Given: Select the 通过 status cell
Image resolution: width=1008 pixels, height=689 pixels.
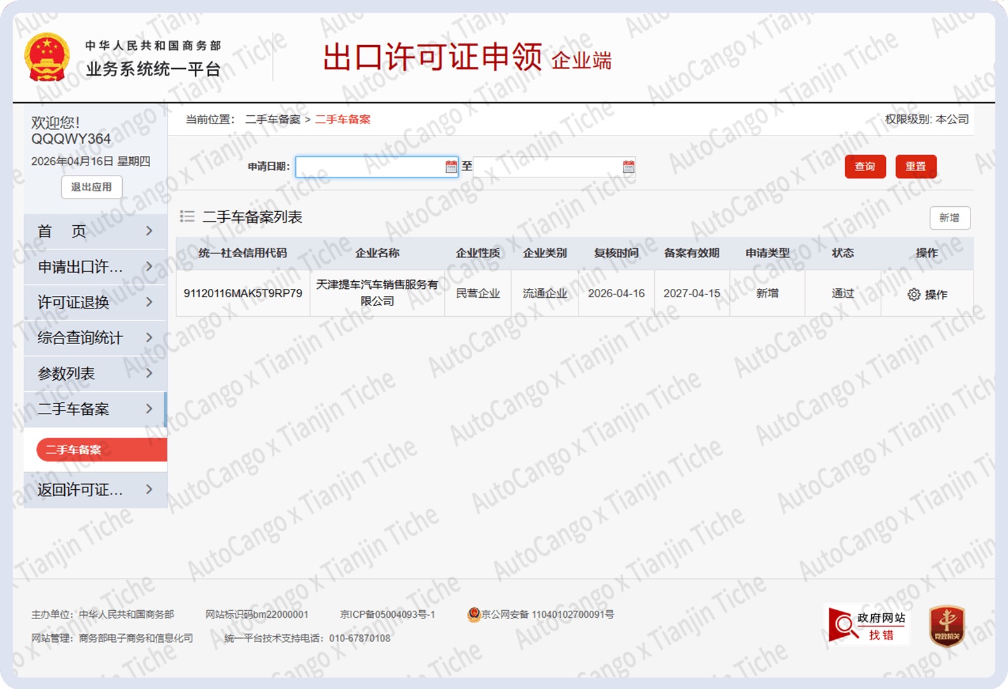Looking at the screenshot, I should pos(843,293).
